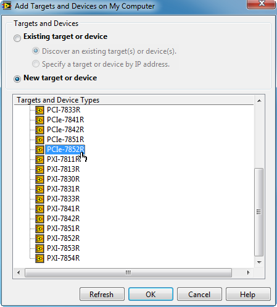
Task: Select PXI-7853R in the device list
Action: coord(63,248)
